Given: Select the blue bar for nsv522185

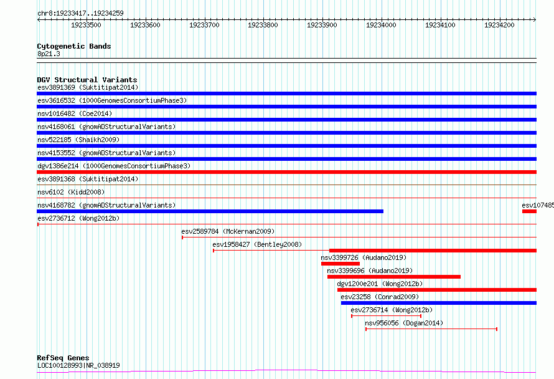Looking at the screenshot, I should coord(286,146).
